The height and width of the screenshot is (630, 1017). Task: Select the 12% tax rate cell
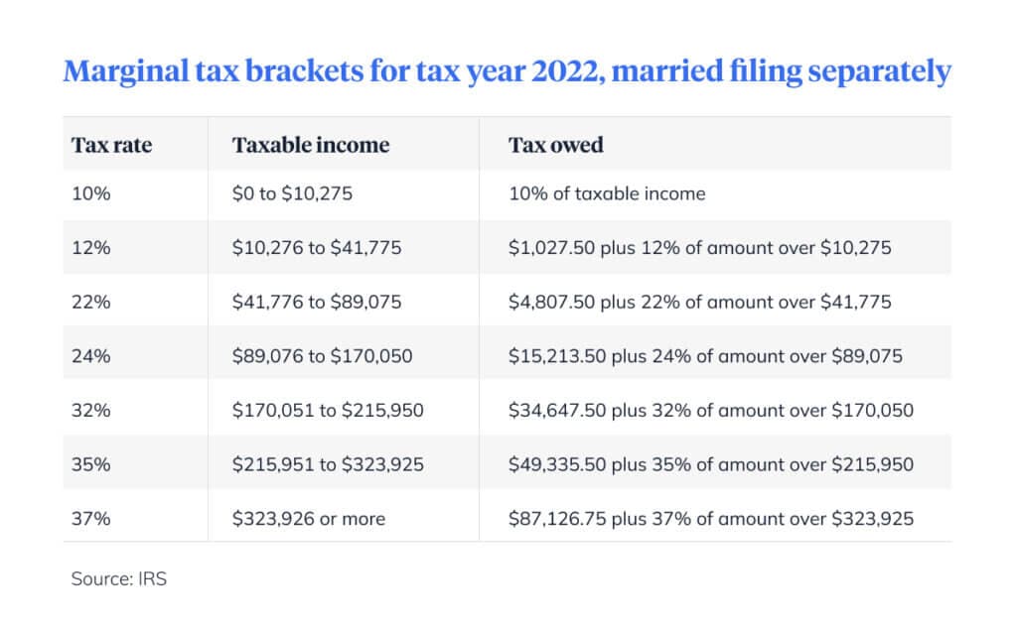pos(90,248)
